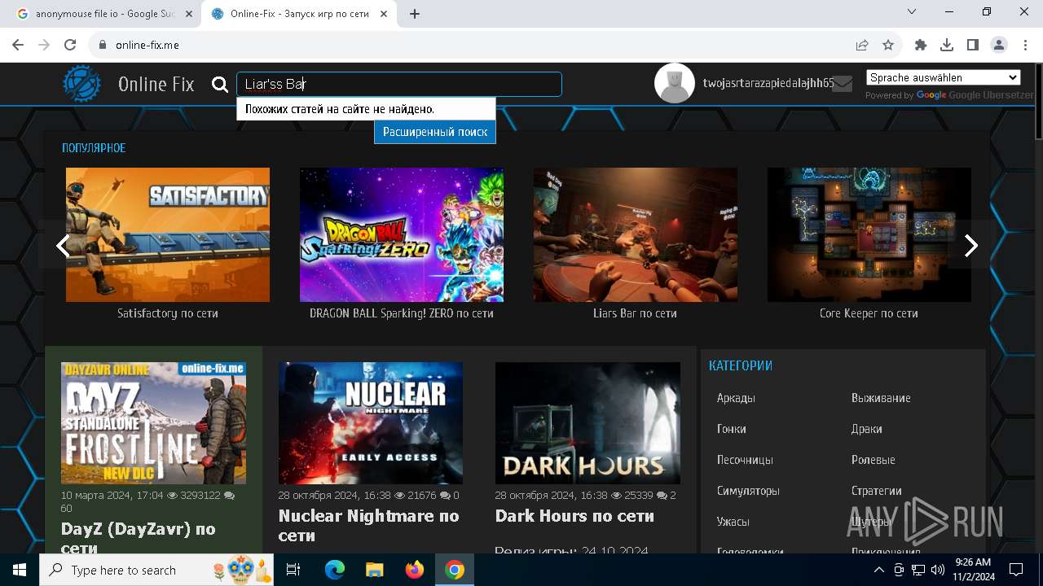Bookmark this tab with star

click(888, 45)
